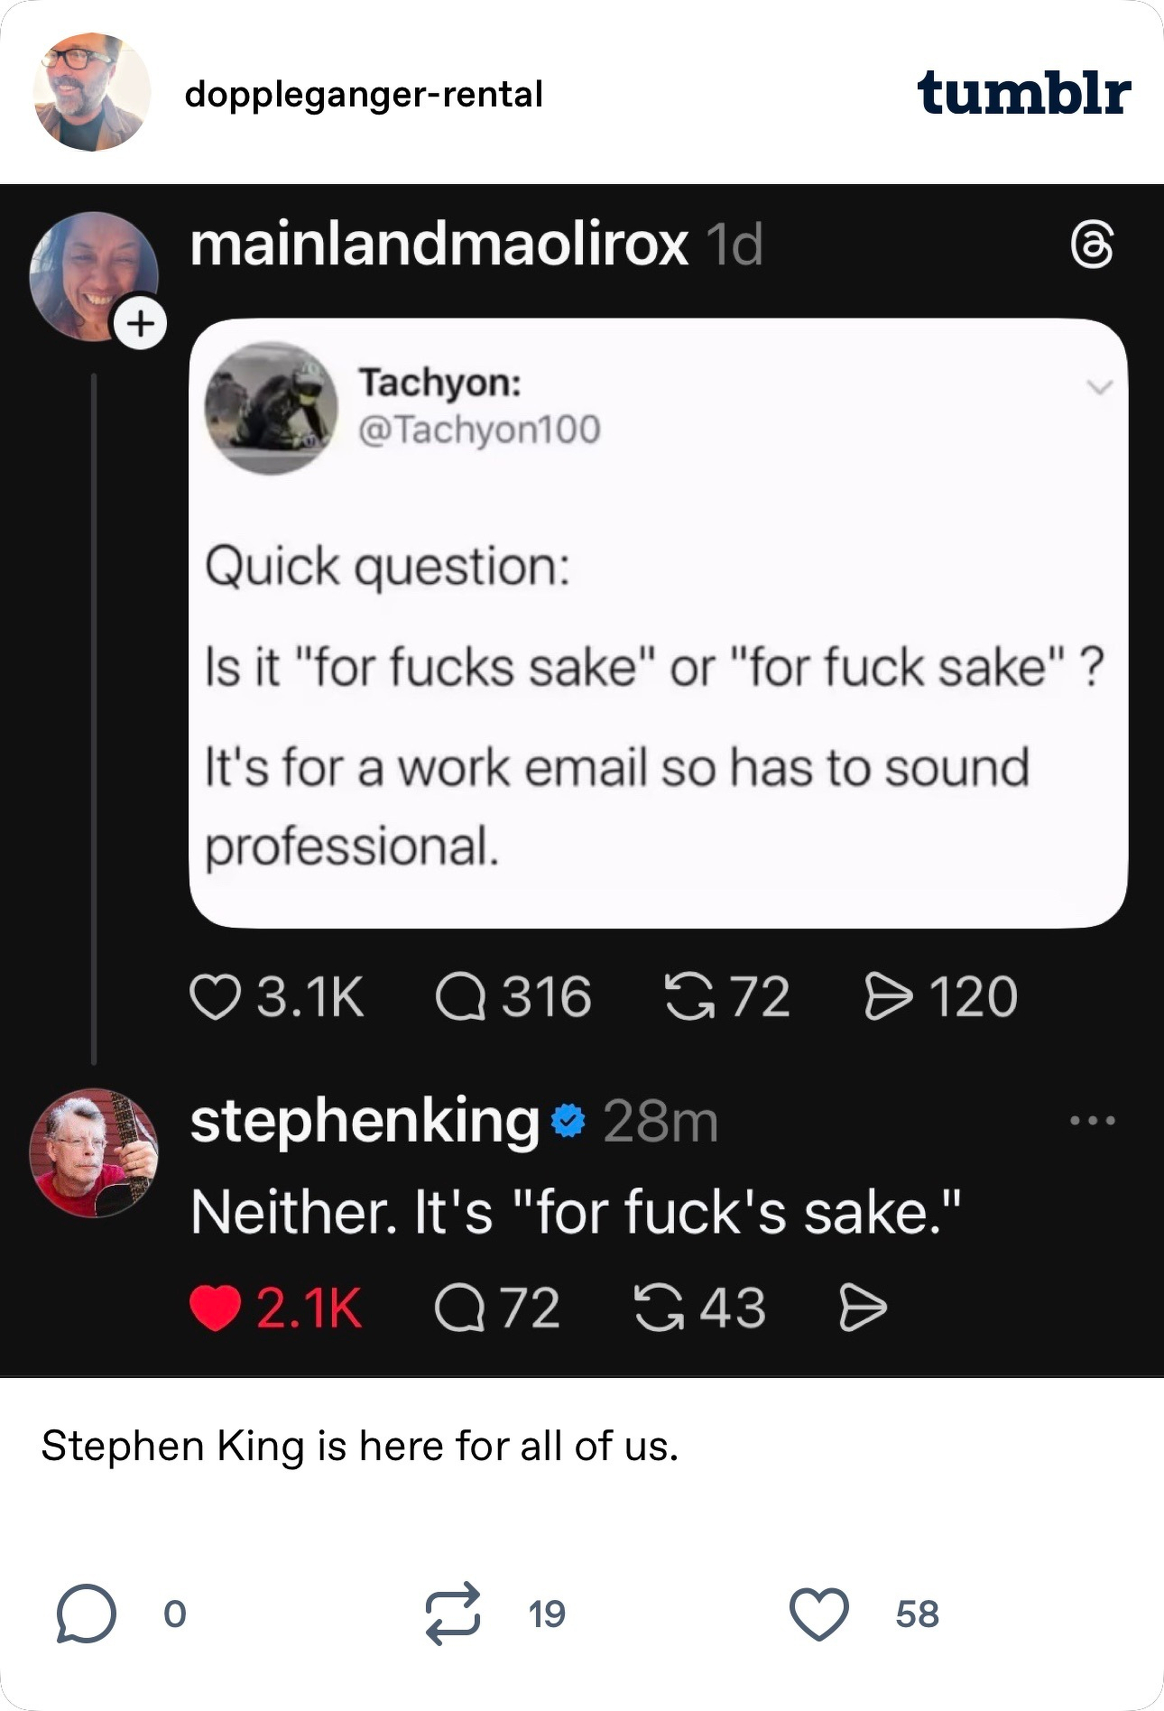Open comments on the post with 316 replies
Image resolution: width=1164 pixels, height=1711 pixels.
(x=461, y=997)
